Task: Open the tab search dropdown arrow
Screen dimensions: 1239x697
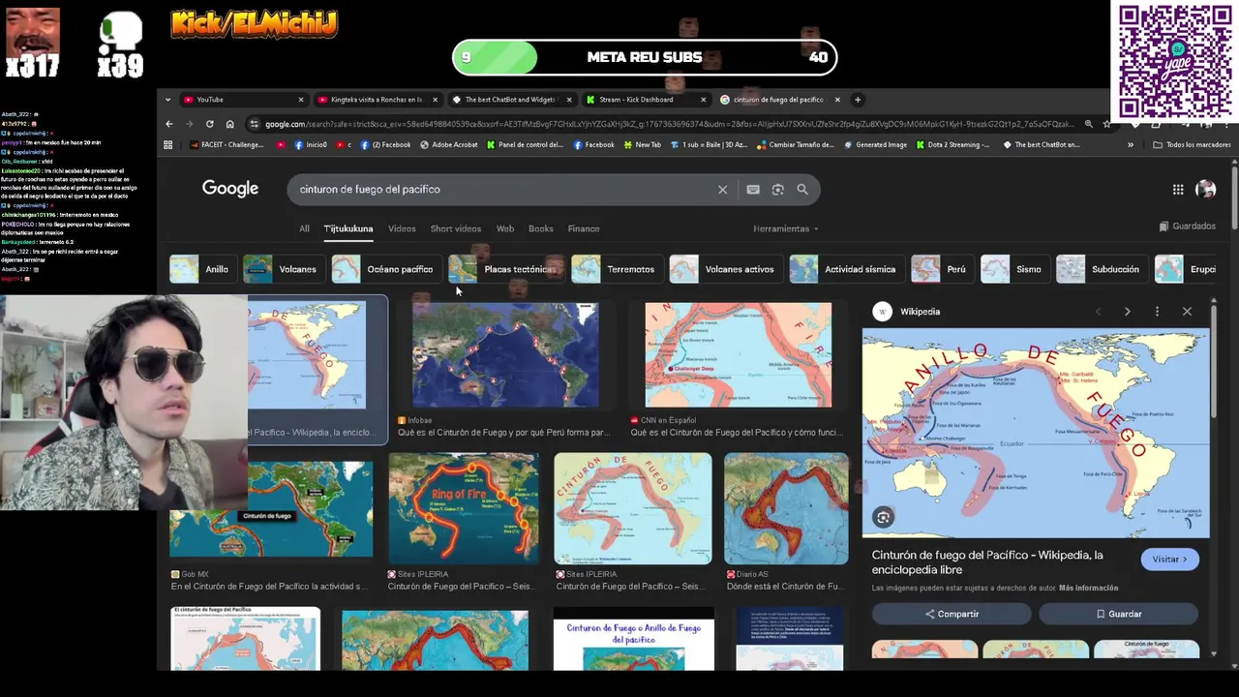Action: tap(167, 100)
